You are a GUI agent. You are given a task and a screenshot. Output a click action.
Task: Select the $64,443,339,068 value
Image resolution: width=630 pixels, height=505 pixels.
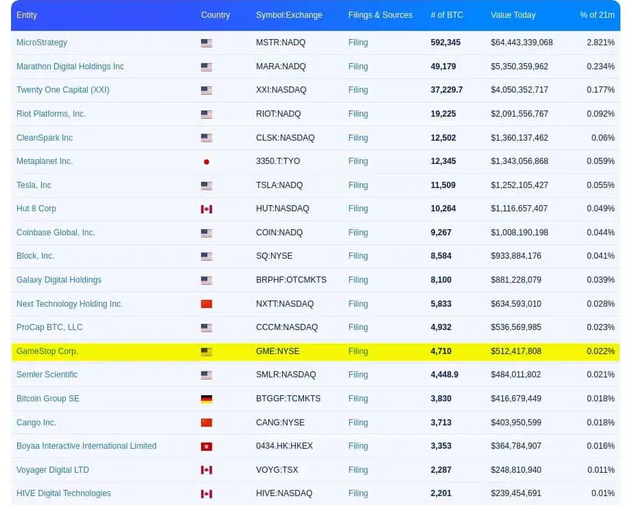coord(522,43)
